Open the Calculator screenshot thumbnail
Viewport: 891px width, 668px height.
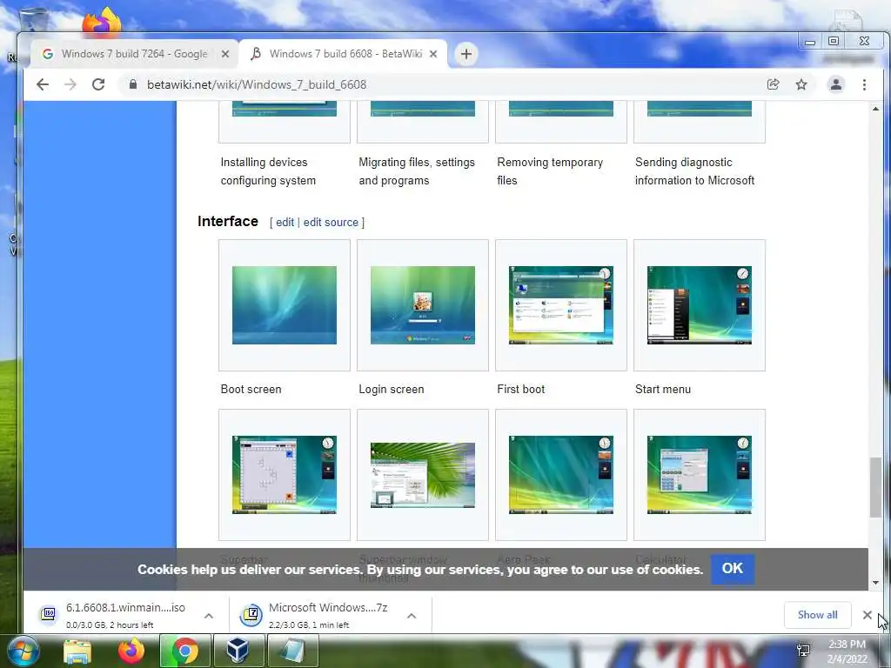699,475
